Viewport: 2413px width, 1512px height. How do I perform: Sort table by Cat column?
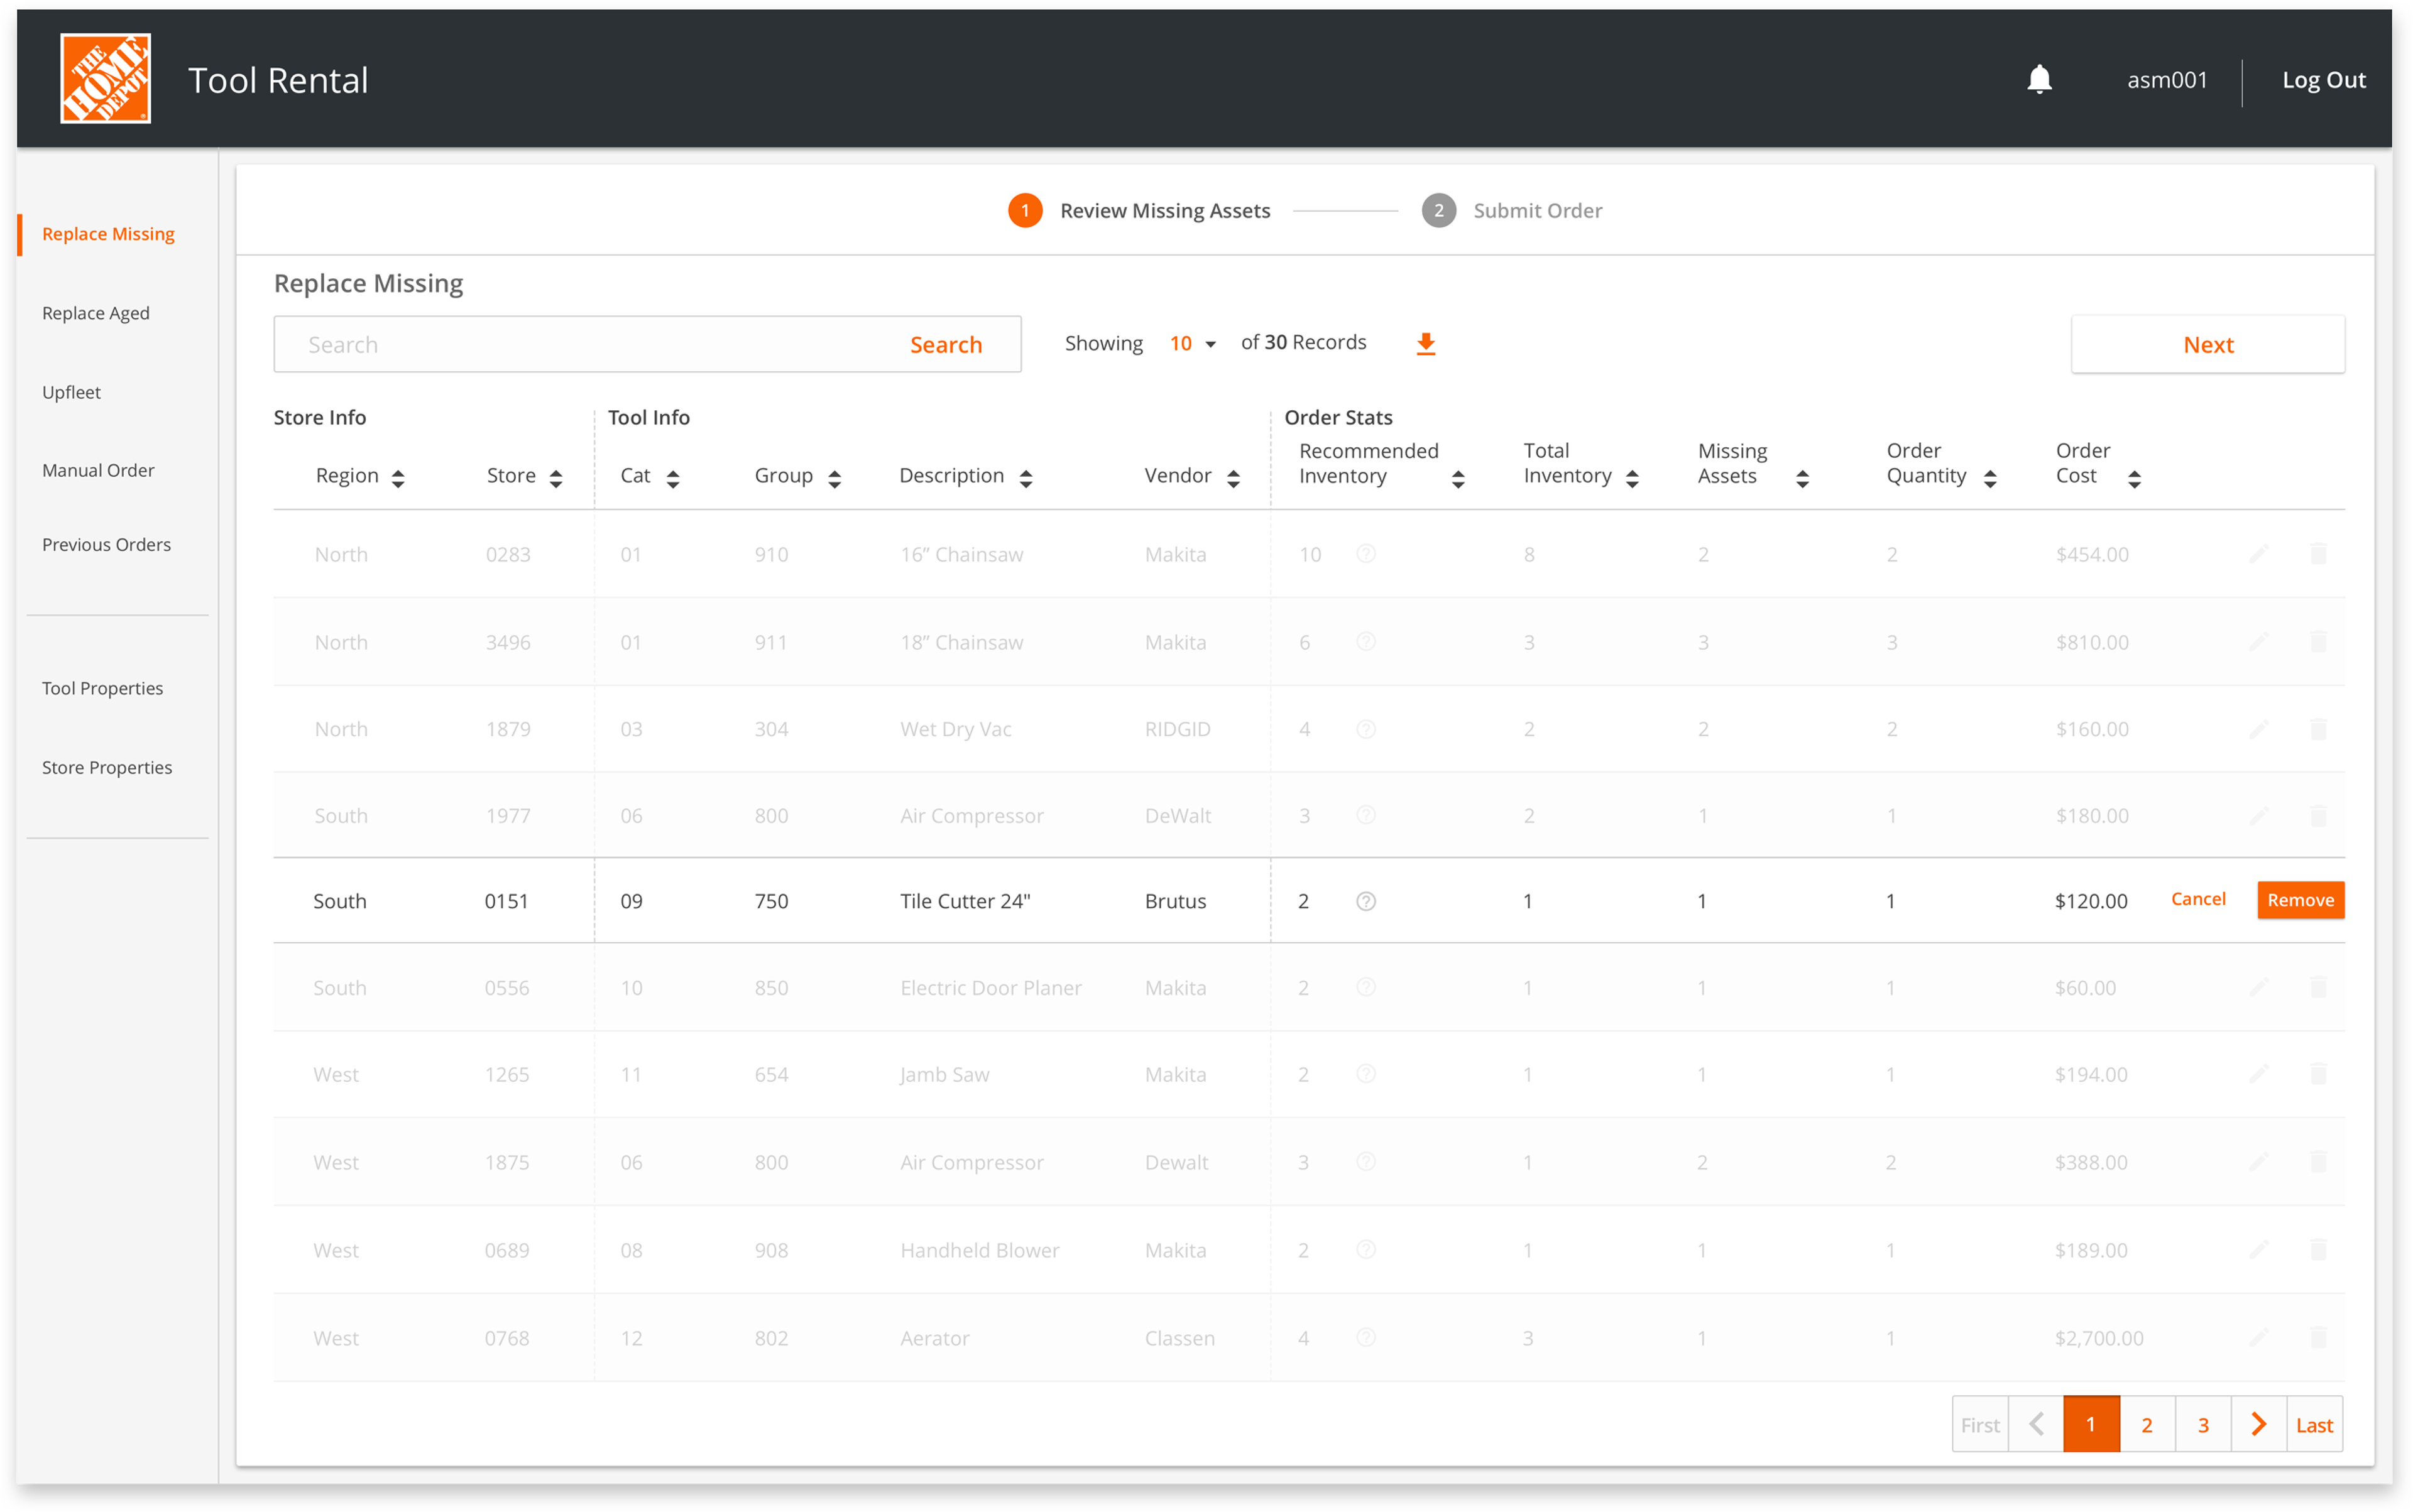(x=673, y=478)
